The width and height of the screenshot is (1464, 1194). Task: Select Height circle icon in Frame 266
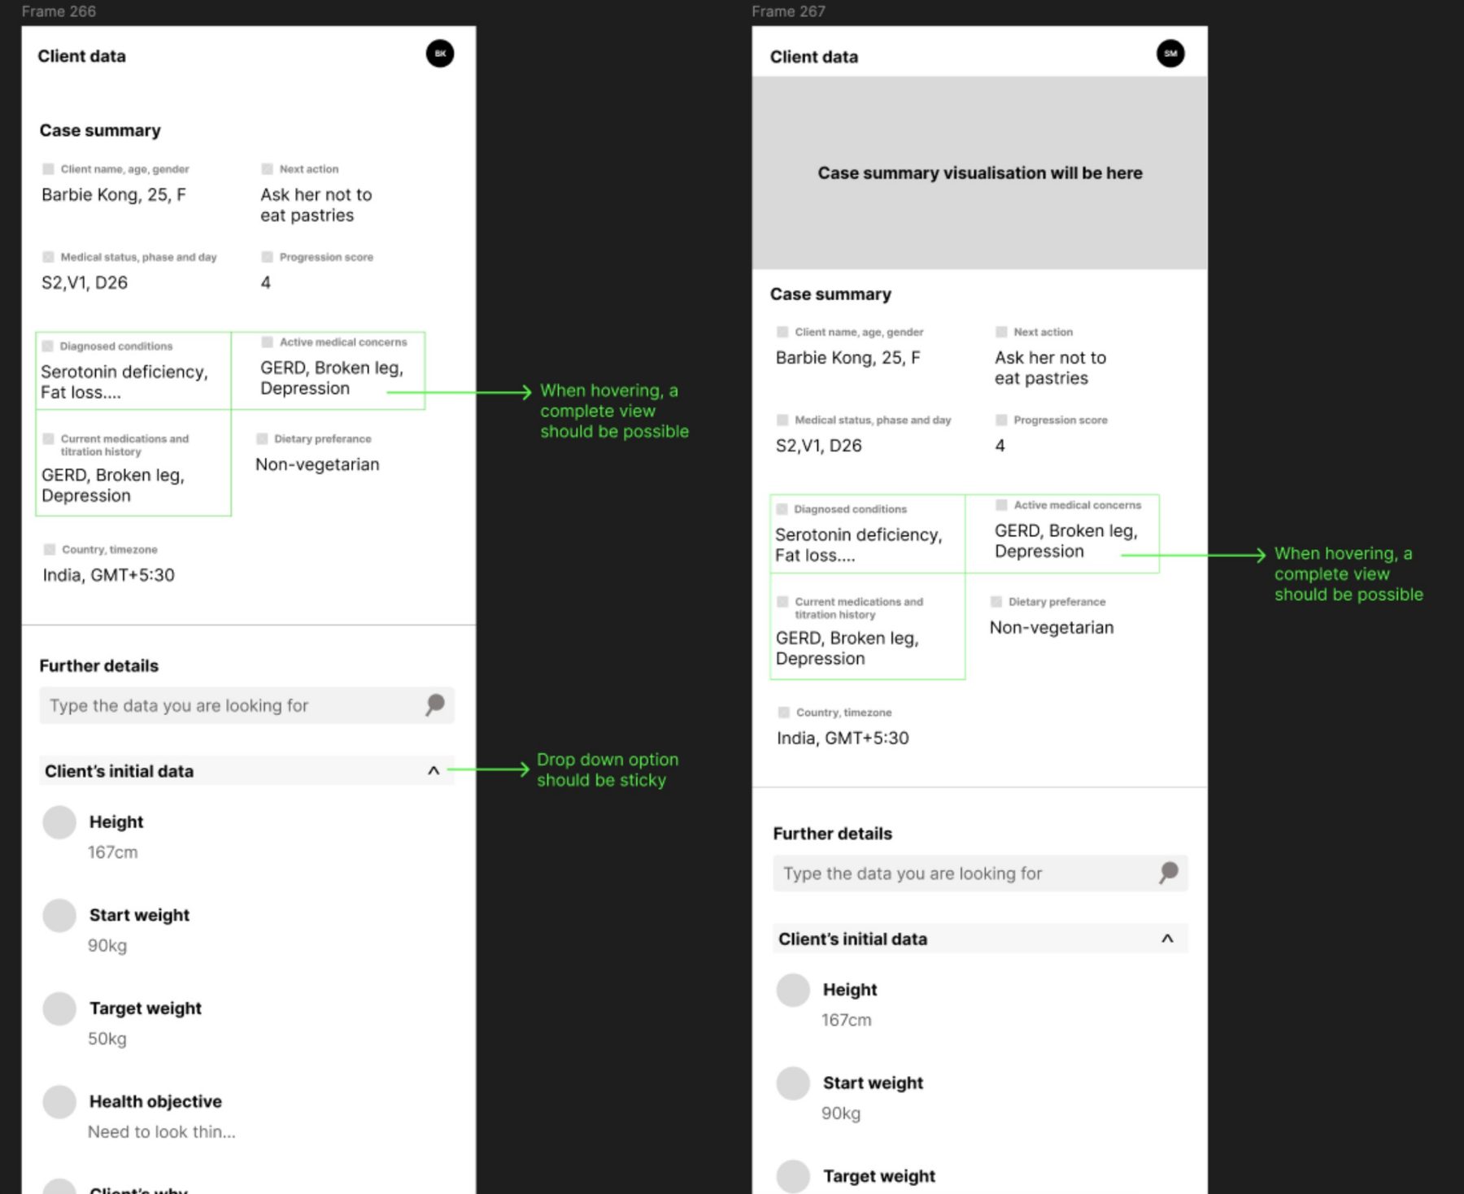tap(59, 822)
